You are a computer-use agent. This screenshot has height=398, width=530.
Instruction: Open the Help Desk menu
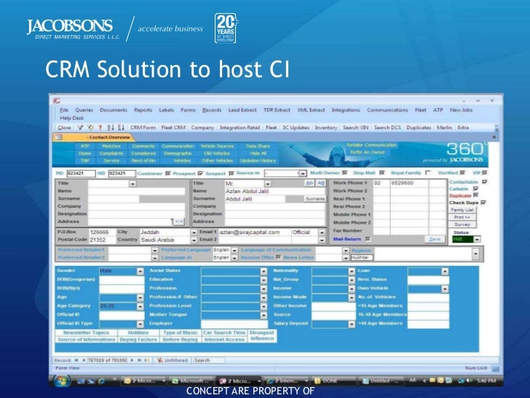pos(71,118)
